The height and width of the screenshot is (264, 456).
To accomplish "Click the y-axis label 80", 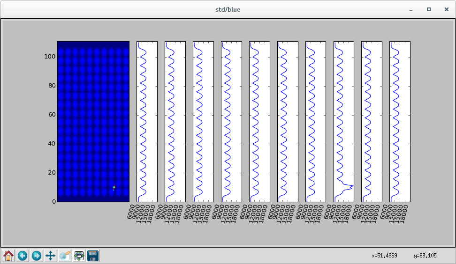I will [x=52, y=86].
